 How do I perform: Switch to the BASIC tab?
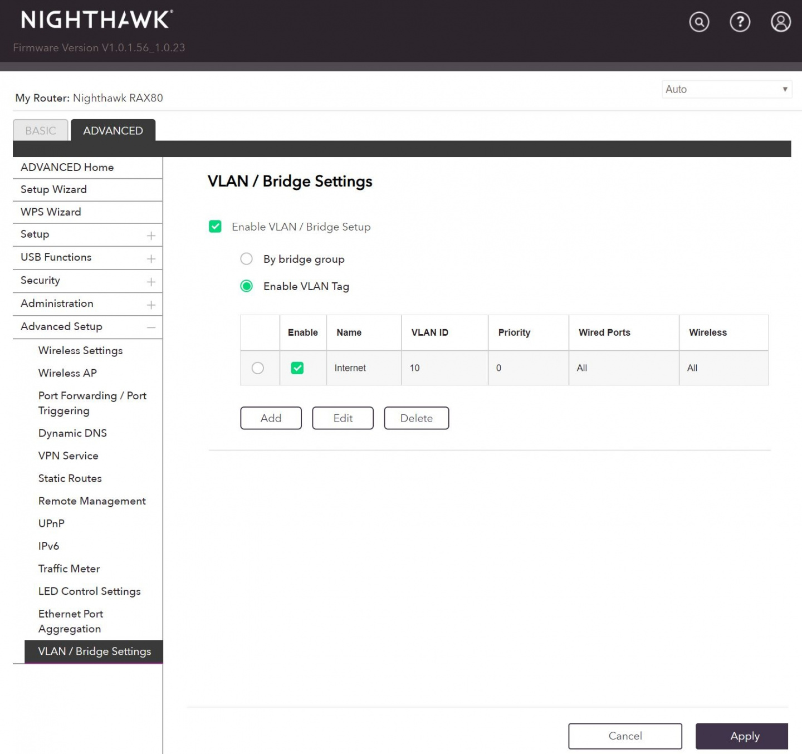(x=41, y=131)
